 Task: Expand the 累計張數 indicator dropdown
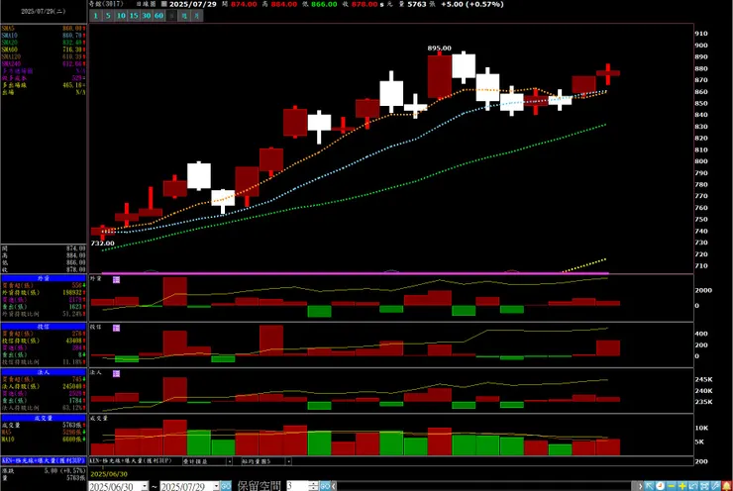click(x=230, y=461)
